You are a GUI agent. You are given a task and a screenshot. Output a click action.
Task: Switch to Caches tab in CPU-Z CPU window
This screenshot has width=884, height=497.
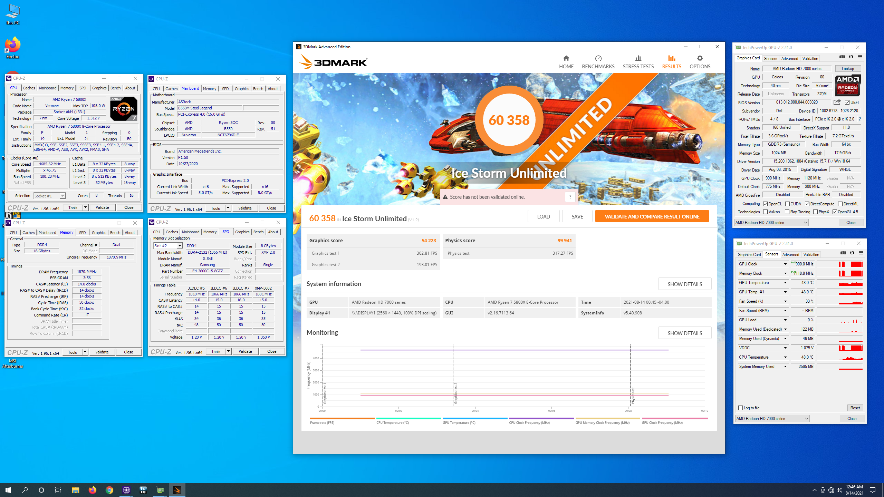pos(29,88)
